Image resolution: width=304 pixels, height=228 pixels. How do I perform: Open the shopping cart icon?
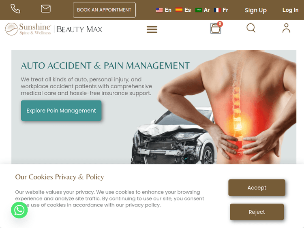click(216, 28)
